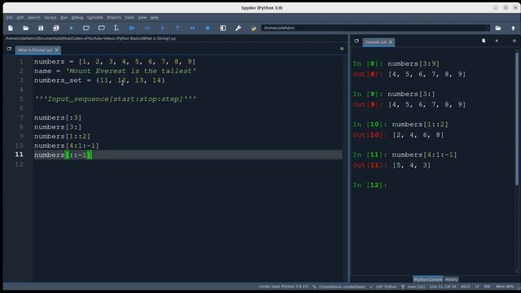Click the debug step-over icon
The height and width of the screenshot is (293, 521).
coord(147,28)
